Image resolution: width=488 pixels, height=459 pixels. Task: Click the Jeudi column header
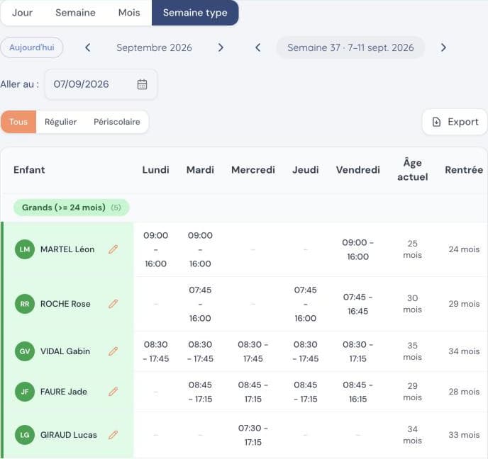(305, 170)
